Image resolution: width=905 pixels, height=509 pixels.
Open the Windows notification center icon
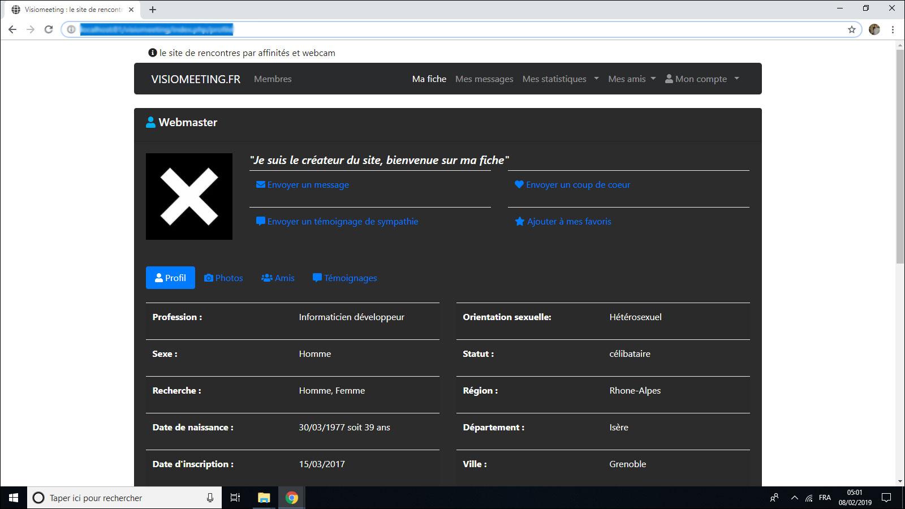pos(886,498)
